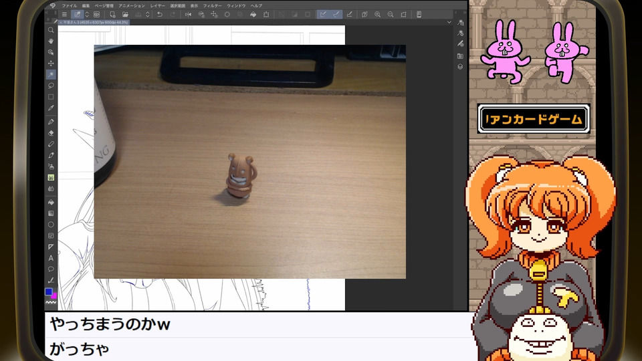Select the Hand move tool
The width and height of the screenshot is (642, 361).
click(51, 41)
